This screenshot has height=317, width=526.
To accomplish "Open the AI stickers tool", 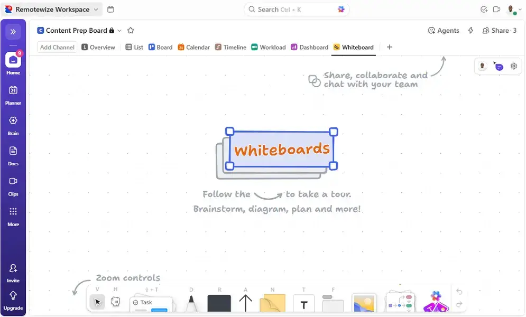I will pyautogui.click(x=435, y=302).
